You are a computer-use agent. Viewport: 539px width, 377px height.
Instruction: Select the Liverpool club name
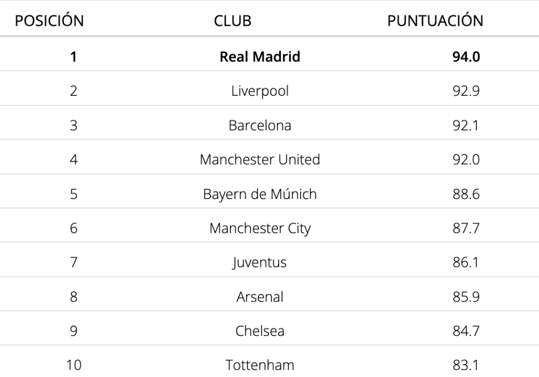(x=260, y=91)
